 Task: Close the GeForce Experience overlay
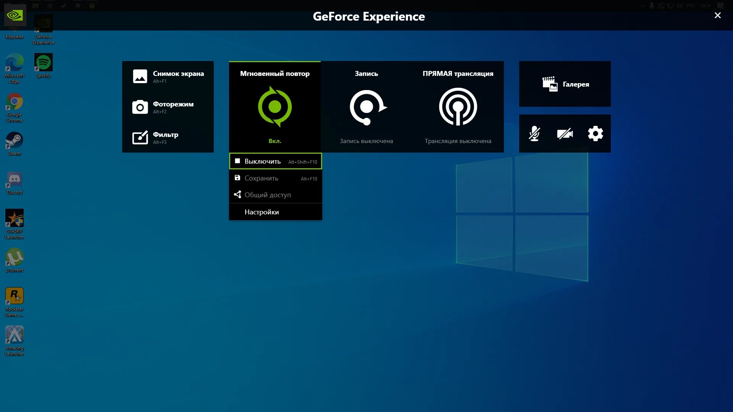(x=717, y=15)
